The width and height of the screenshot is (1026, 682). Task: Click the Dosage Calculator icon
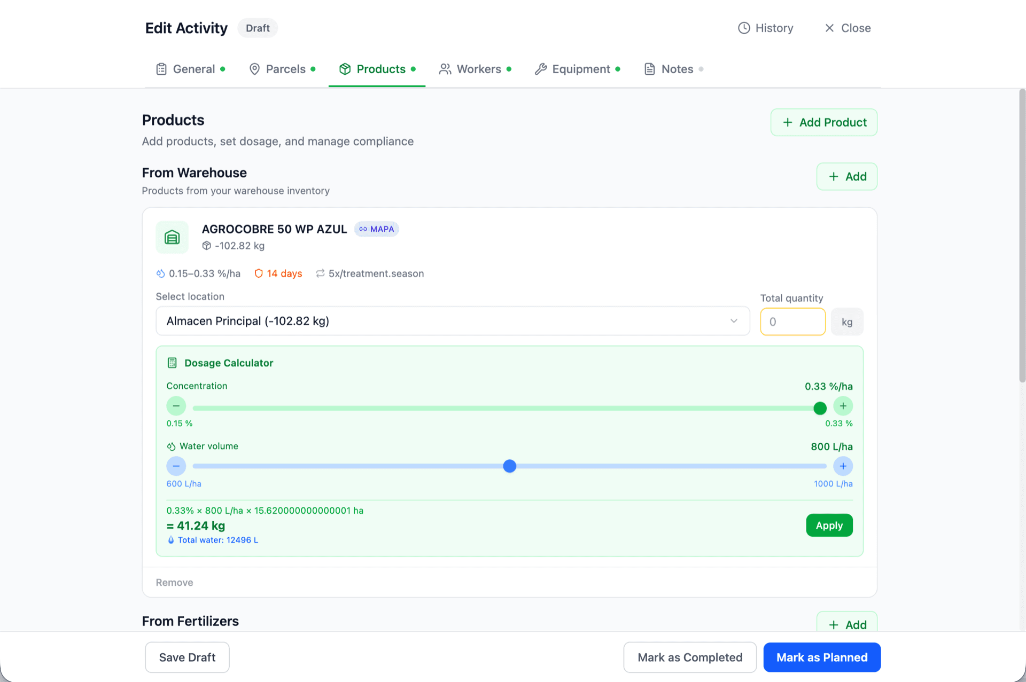point(172,363)
